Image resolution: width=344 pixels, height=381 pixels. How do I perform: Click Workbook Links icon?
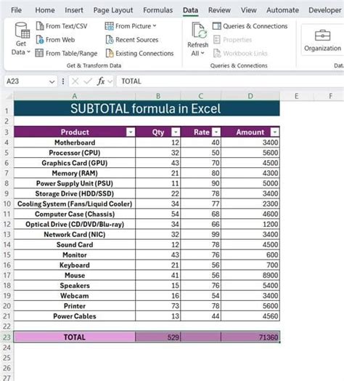217,53
